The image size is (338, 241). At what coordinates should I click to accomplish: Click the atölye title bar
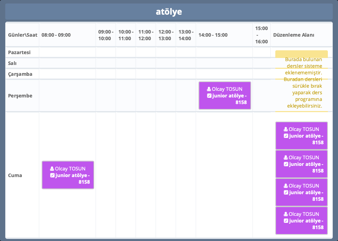pyautogui.click(x=169, y=12)
